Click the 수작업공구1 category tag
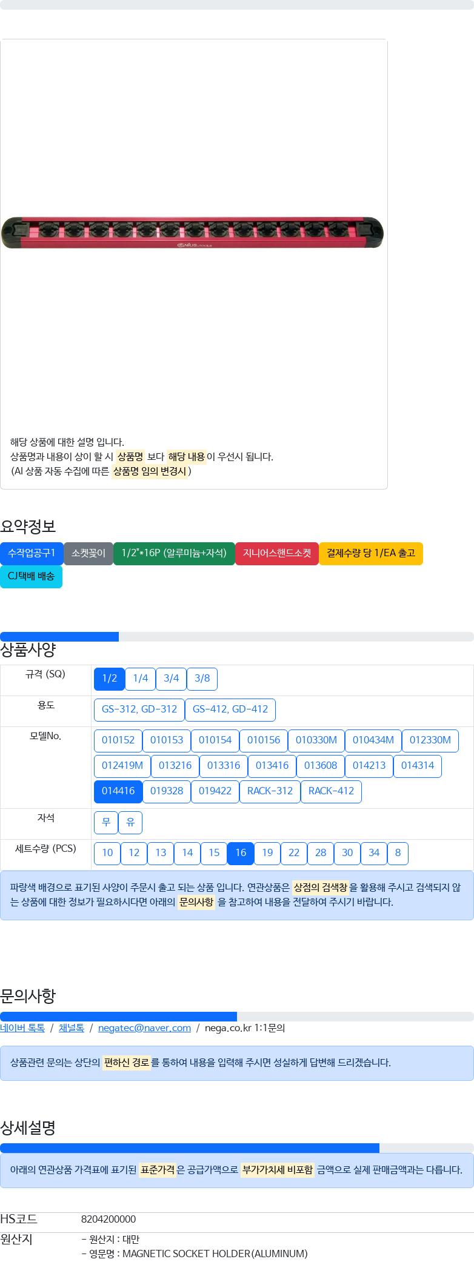474x1262 pixels. pos(32,553)
